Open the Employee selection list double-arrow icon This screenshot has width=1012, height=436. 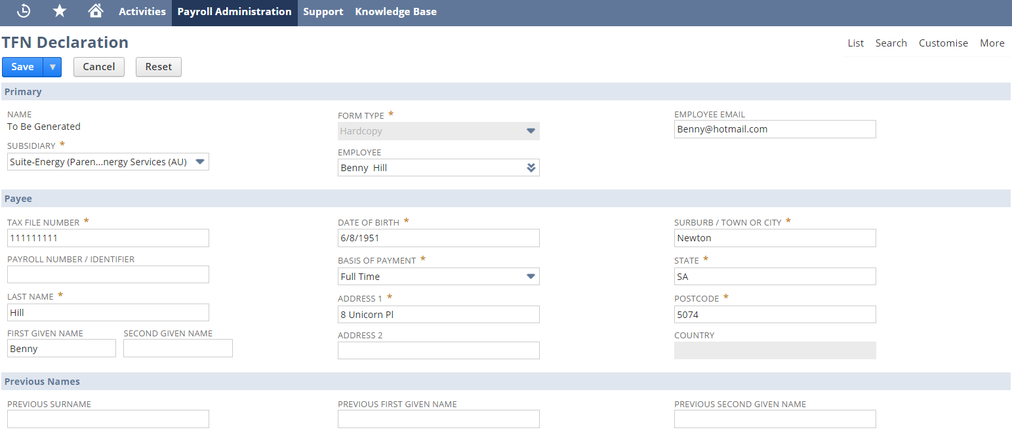[x=531, y=167]
